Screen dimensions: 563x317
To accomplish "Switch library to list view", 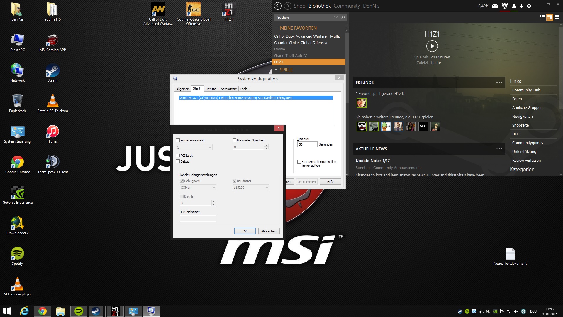I will click(542, 17).
